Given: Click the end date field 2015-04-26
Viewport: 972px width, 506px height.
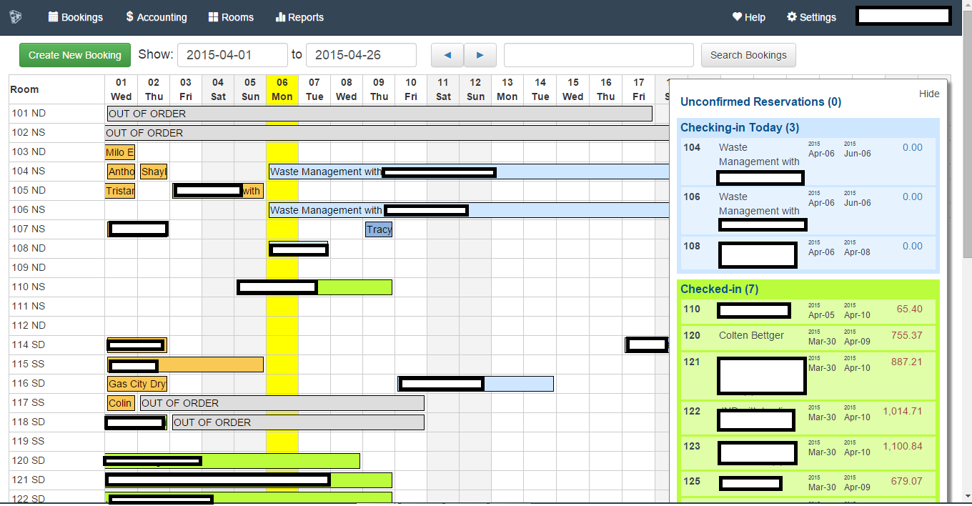Looking at the screenshot, I should pos(361,55).
